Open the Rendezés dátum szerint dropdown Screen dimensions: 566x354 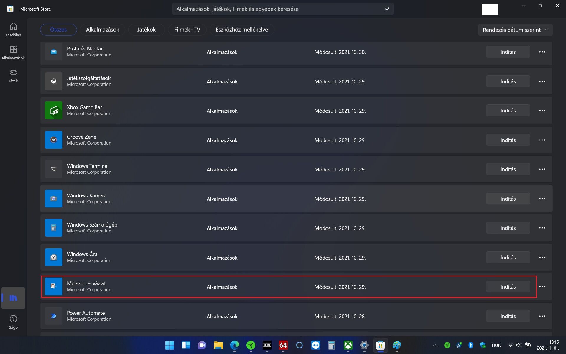(x=515, y=30)
